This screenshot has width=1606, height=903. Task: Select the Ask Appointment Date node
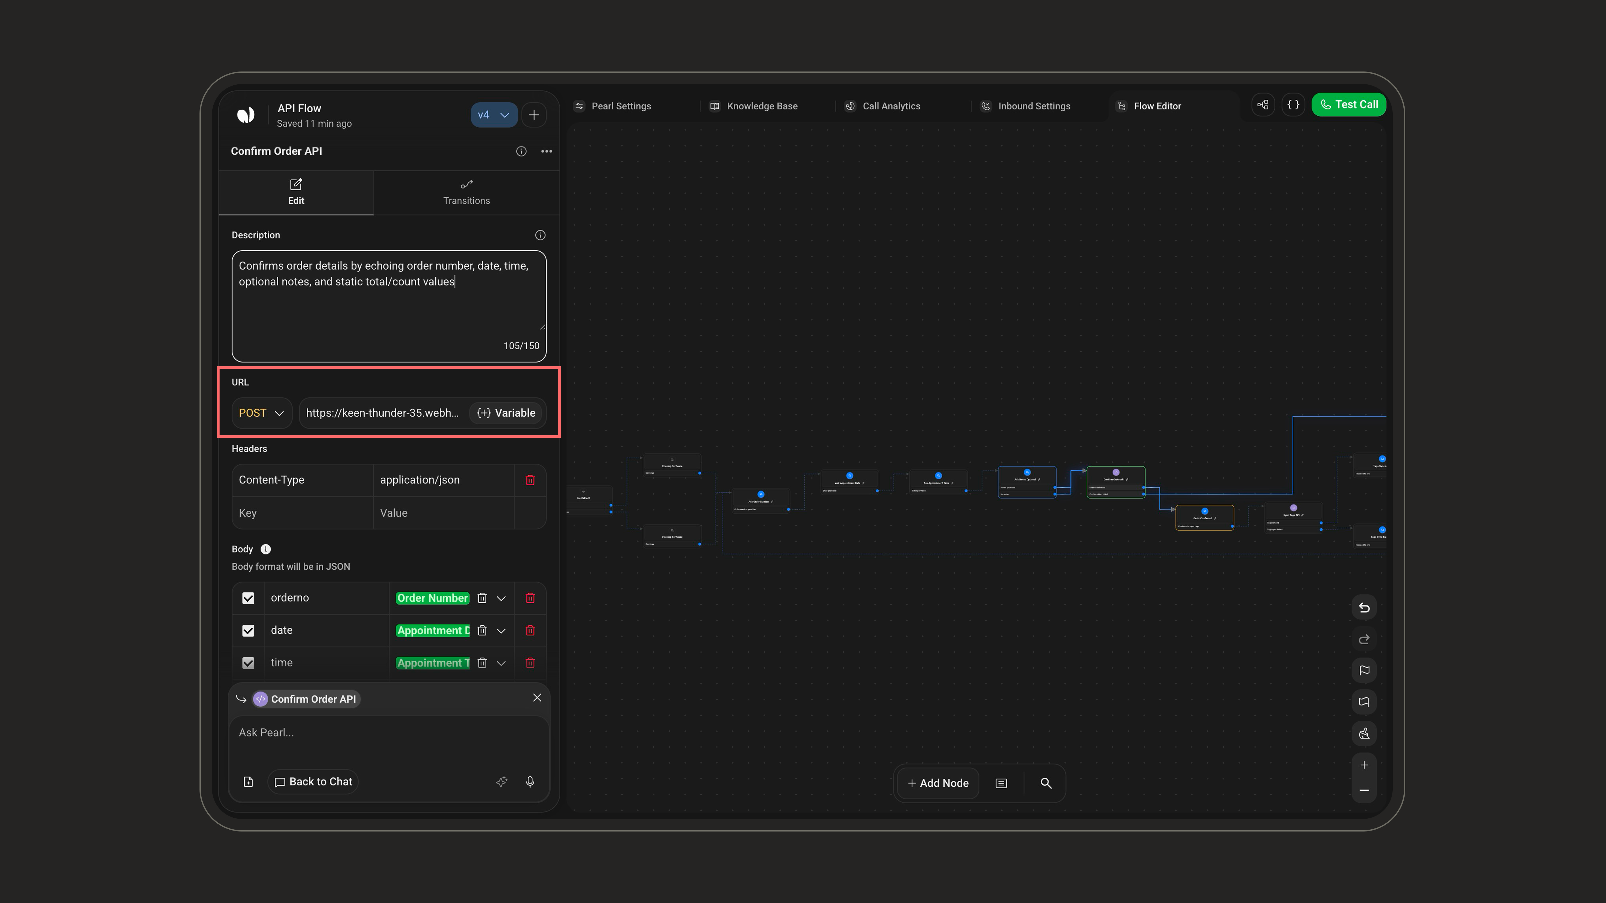pyautogui.click(x=849, y=482)
